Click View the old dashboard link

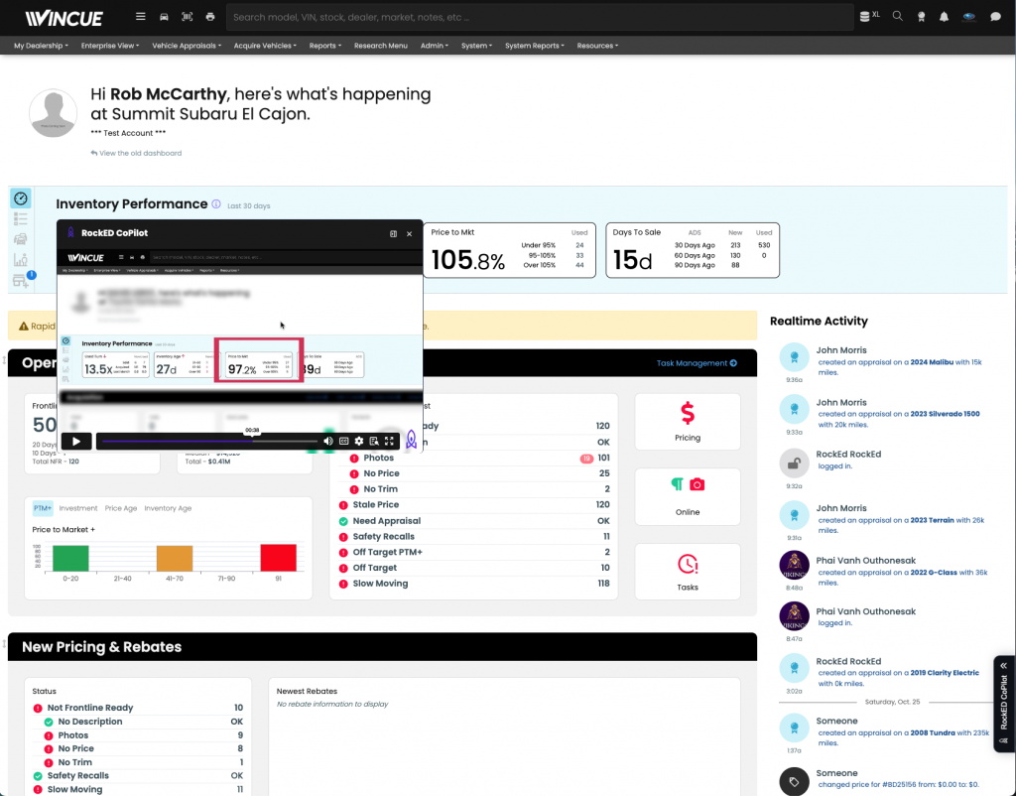pyautogui.click(x=136, y=153)
